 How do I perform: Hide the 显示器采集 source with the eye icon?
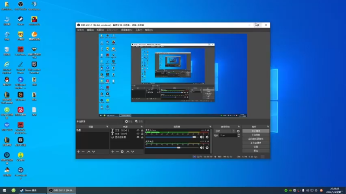[138, 137]
